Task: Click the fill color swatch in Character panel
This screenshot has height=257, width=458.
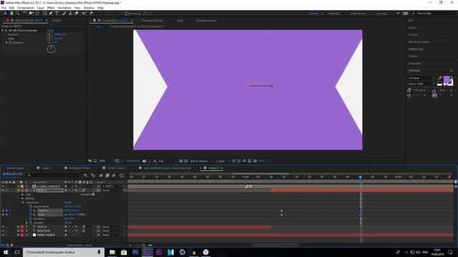Action: click(x=447, y=79)
